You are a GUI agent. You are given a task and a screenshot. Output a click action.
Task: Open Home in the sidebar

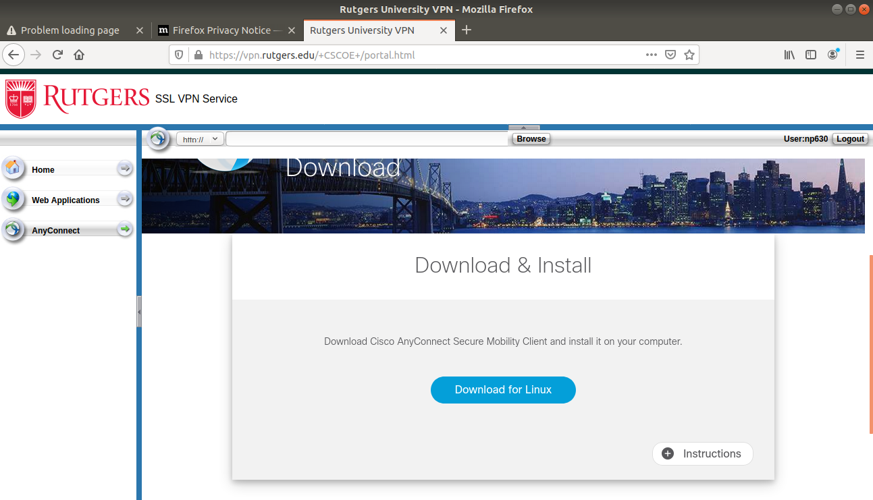click(43, 170)
